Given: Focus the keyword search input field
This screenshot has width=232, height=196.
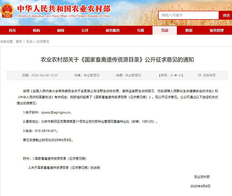Looking at the screenshot, I should point(188,15).
